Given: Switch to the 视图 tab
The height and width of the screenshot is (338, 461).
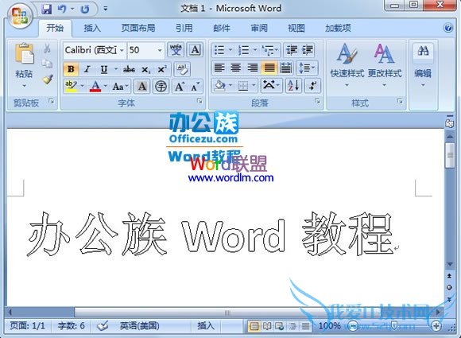Looking at the screenshot, I should click(296, 29).
